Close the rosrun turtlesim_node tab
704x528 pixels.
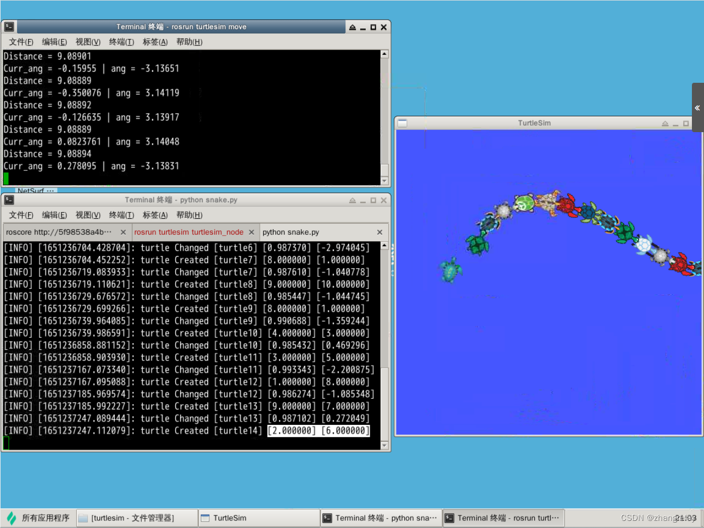(x=252, y=232)
